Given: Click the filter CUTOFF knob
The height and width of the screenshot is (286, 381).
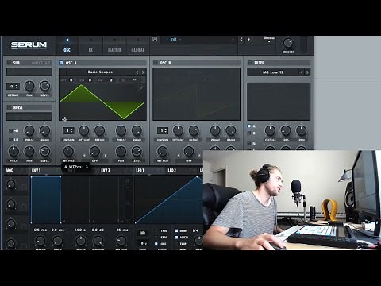Looking at the screenshot, I should 270,130.
